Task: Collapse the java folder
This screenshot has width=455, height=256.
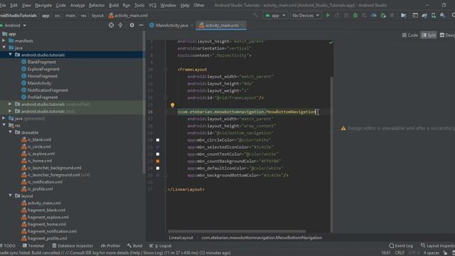Action: coord(4,48)
